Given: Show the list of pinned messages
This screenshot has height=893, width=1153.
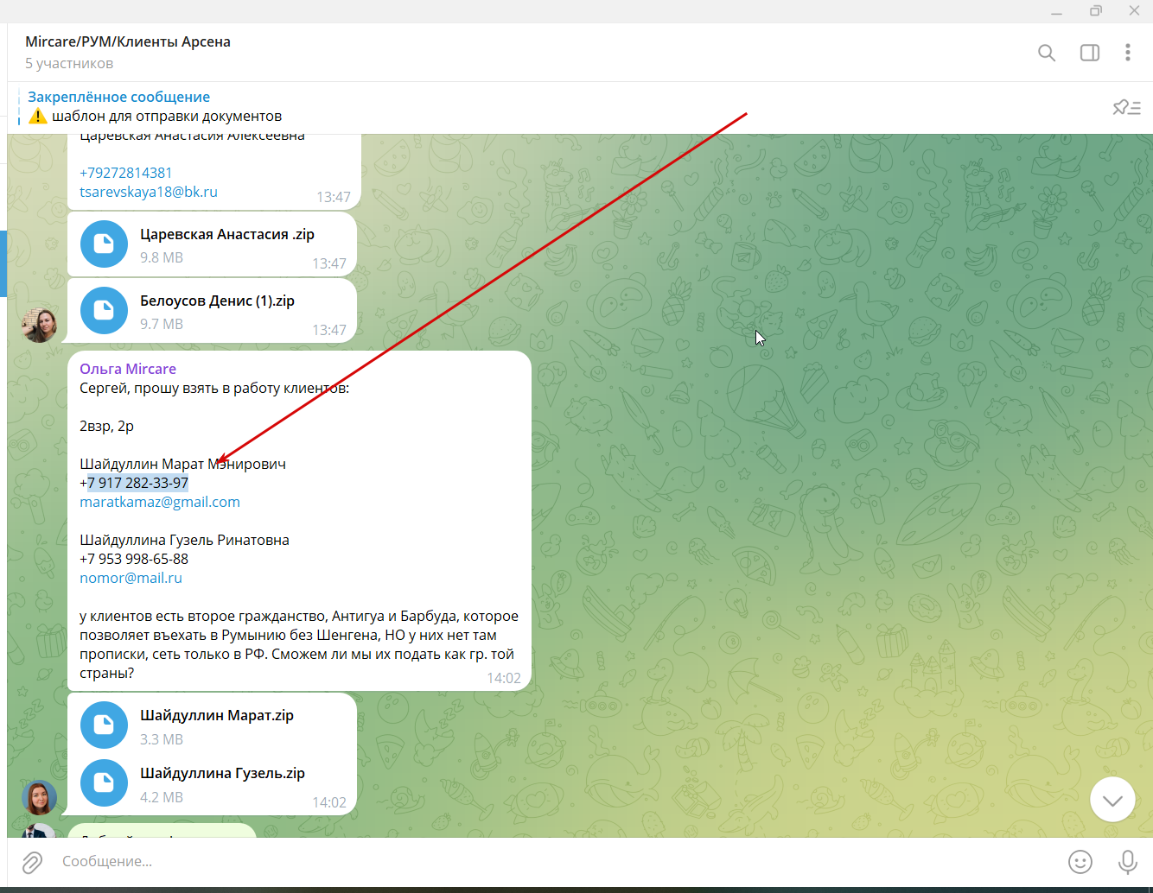Looking at the screenshot, I should pos(1126,107).
